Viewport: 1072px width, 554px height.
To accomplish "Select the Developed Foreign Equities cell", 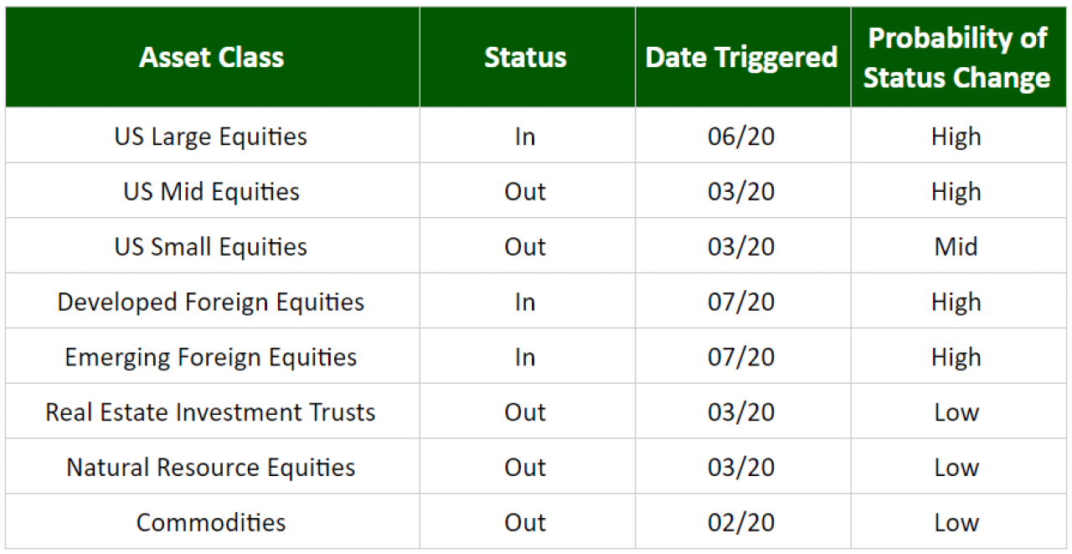I will pyautogui.click(x=212, y=302).
